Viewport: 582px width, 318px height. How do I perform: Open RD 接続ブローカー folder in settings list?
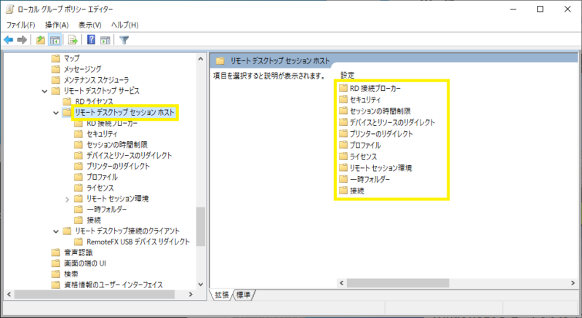point(375,88)
